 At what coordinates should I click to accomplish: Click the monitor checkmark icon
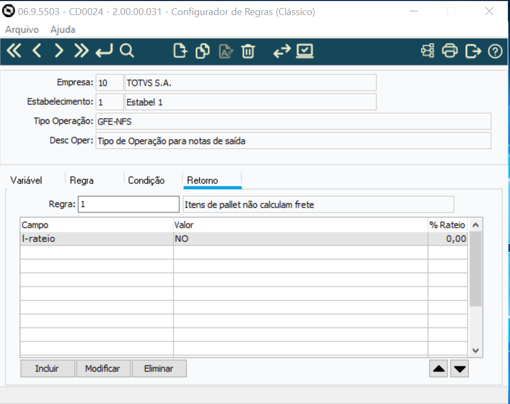[305, 51]
